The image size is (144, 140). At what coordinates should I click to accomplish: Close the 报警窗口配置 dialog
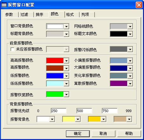[x=139, y=5]
